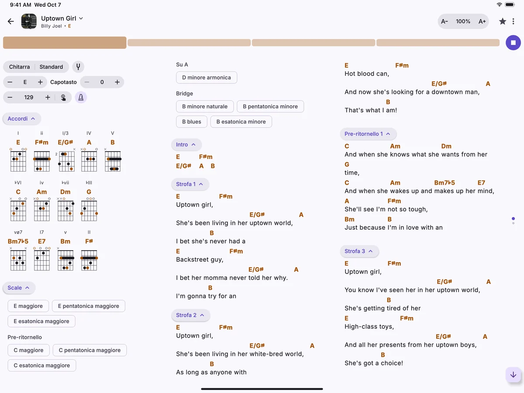This screenshot has height=393, width=524.
Task: Collapse the Scale section
Action: [x=19, y=288]
